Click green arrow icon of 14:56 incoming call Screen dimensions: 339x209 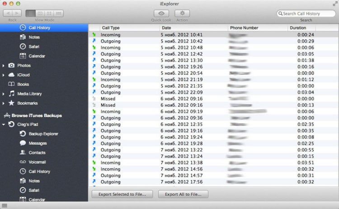click(94, 169)
